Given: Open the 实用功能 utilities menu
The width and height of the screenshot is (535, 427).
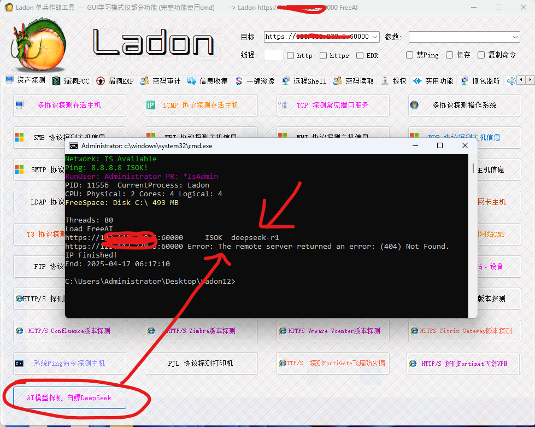Looking at the screenshot, I should pyautogui.click(x=437, y=80).
